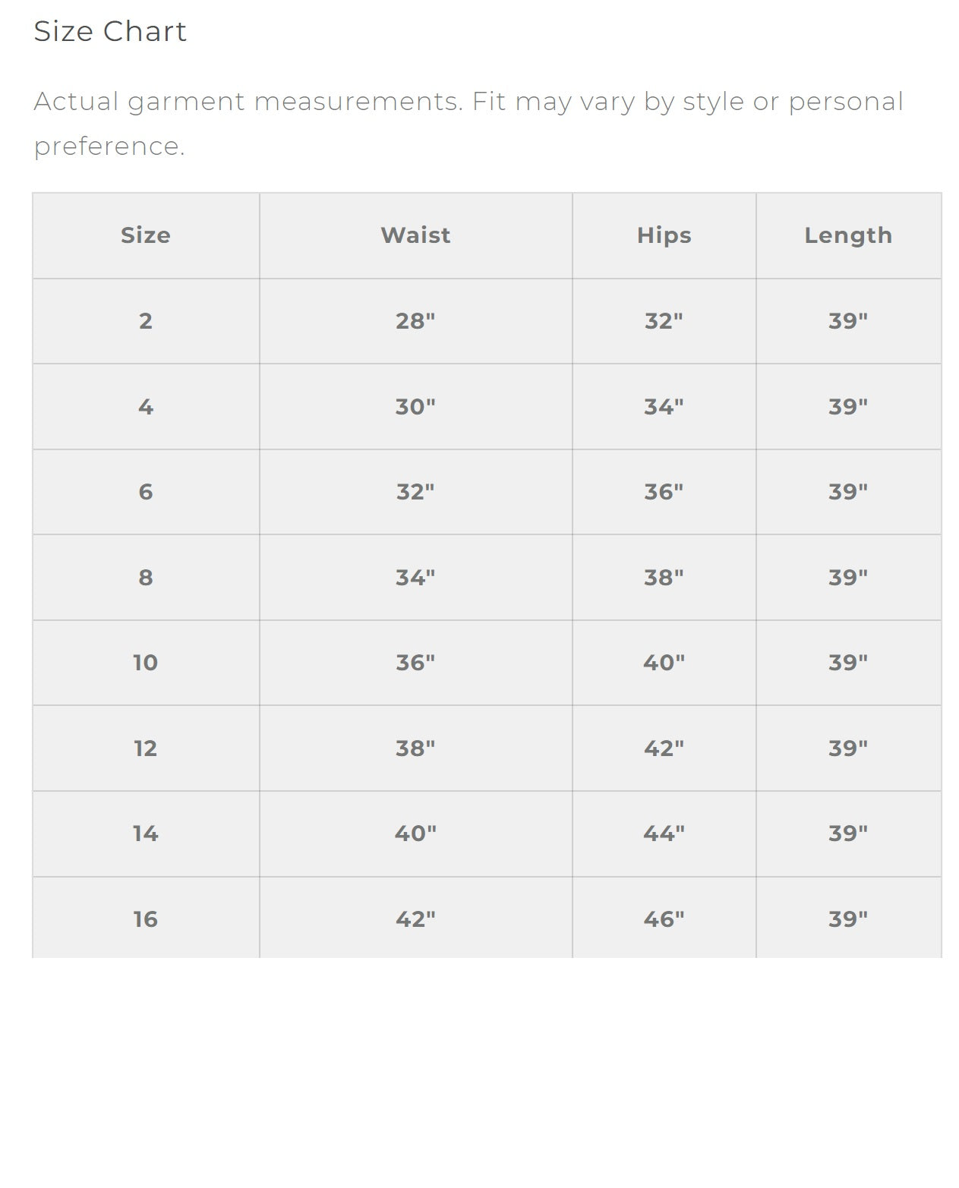Click the garment measurements note text
Viewport: 959px width, 1188px height.
[x=468, y=123]
